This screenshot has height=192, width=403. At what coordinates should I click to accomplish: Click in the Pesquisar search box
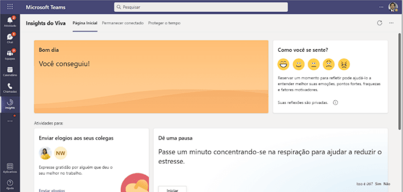201,7
